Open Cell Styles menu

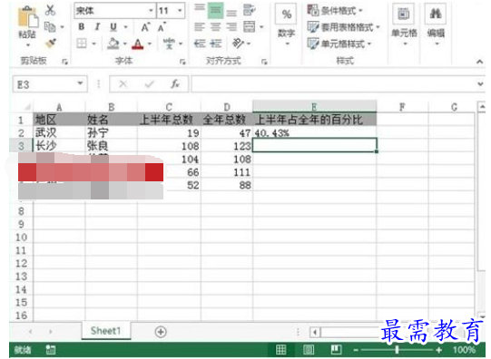[339, 44]
